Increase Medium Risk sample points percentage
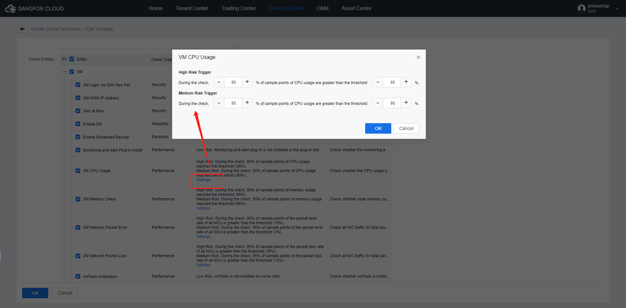Viewport: 626px width, 308px height. pos(247,103)
